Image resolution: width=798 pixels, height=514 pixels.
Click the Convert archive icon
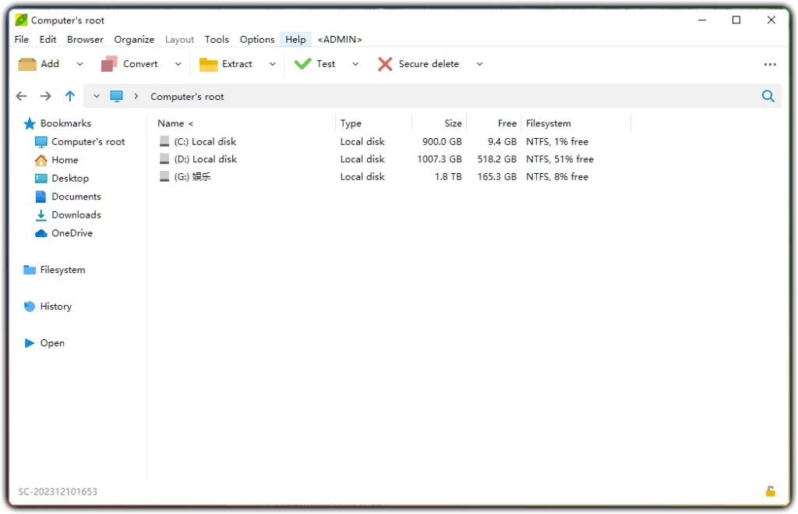[108, 63]
